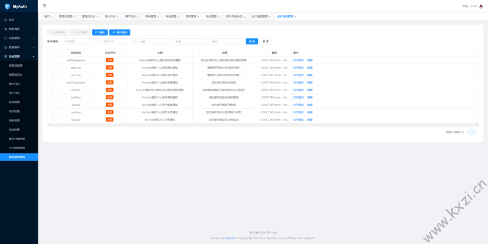The width and height of the screenshot is (488, 244).
Task: Tick checkbox for useCkey row
Action: coord(53,112)
